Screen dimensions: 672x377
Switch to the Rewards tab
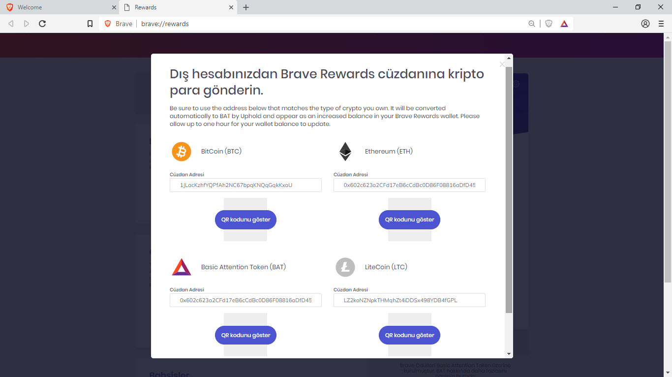[178, 7]
